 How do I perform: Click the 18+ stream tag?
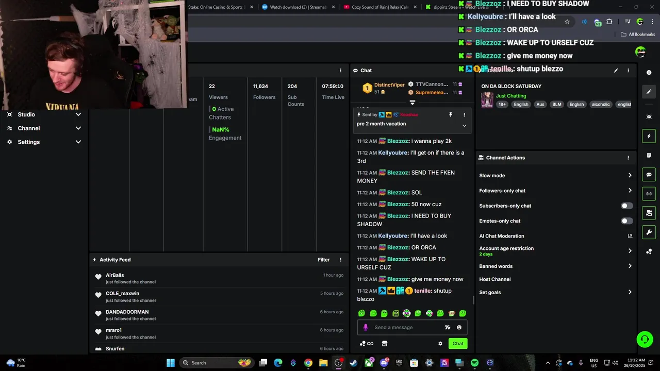[502, 104]
